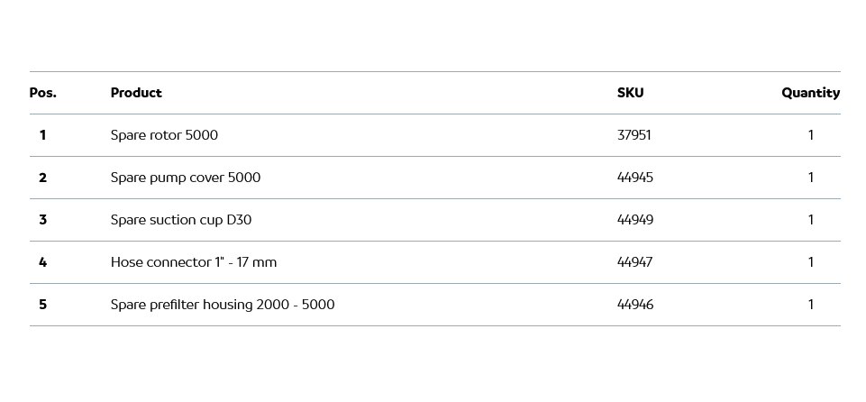Viewport: 866px width, 402px height.
Task: Click SKU number 44945
Action: pyautogui.click(x=635, y=178)
